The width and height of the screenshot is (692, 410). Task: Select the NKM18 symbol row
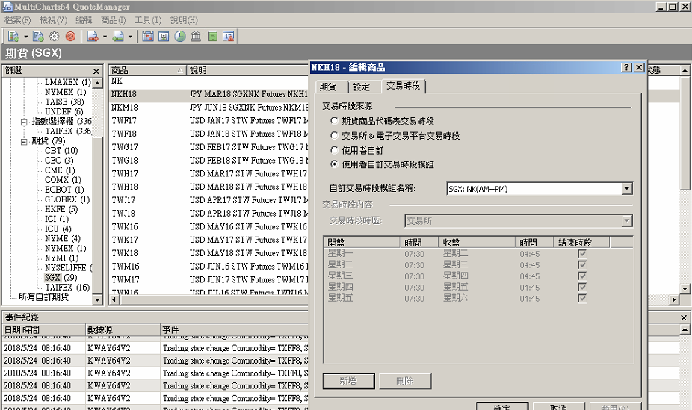click(x=208, y=107)
